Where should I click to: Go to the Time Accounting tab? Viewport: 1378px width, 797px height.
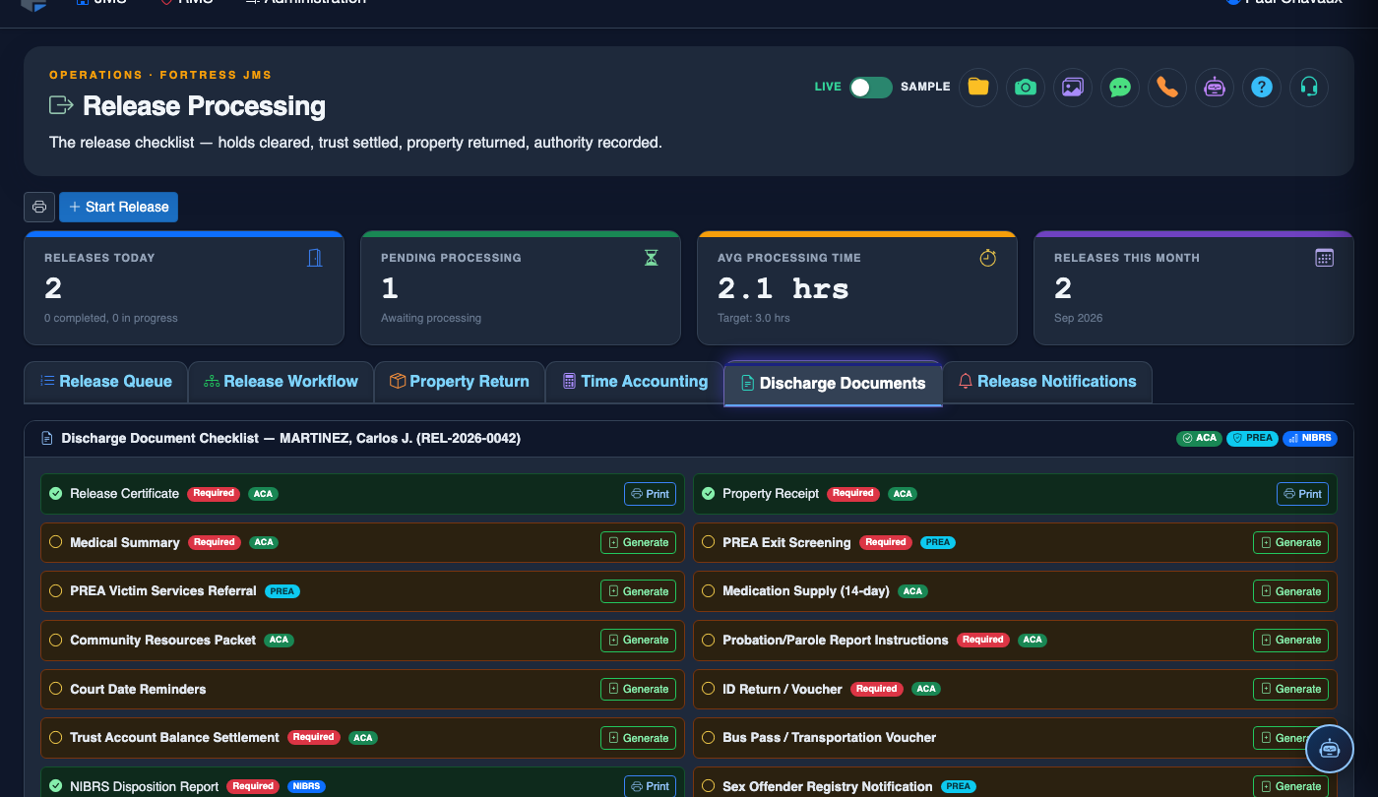(x=634, y=382)
